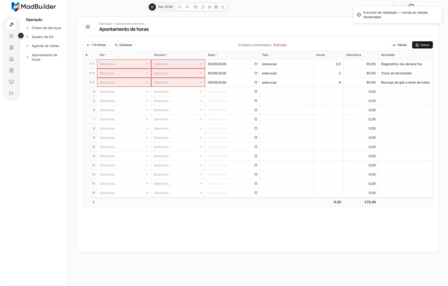
Task: Click the Validar button
Action: tap(400, 45)
